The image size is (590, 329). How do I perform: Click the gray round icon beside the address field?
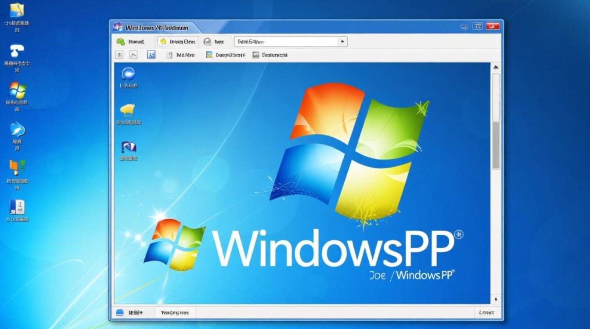[207, 42]
